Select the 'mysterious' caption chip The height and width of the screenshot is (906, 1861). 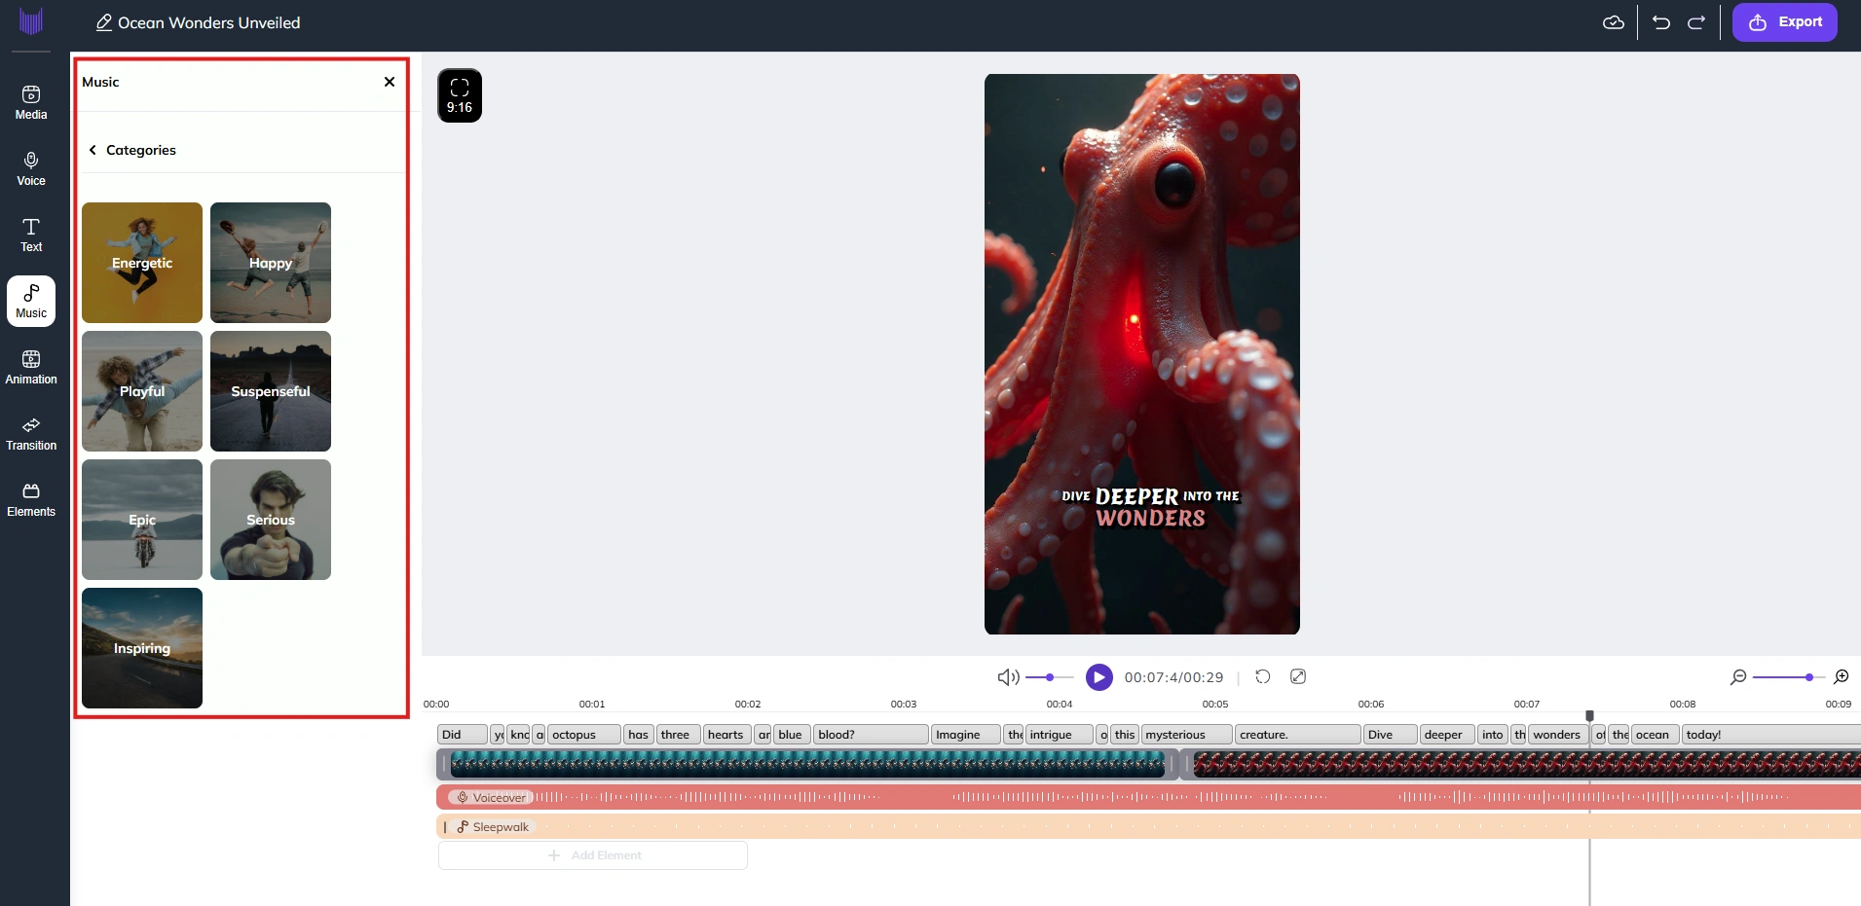(x=1187, y=735)
